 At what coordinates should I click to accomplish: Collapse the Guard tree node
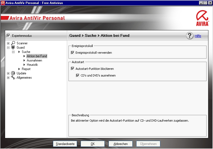(8, 48)
